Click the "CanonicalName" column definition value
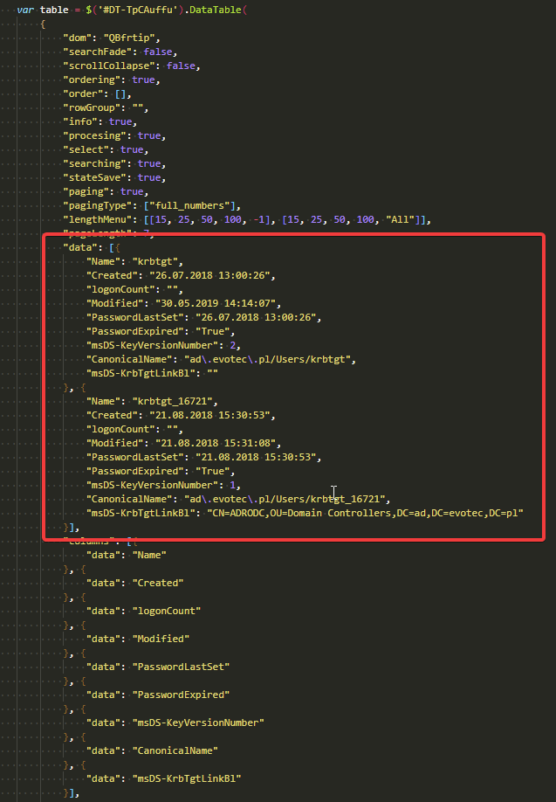 point(175,750)
